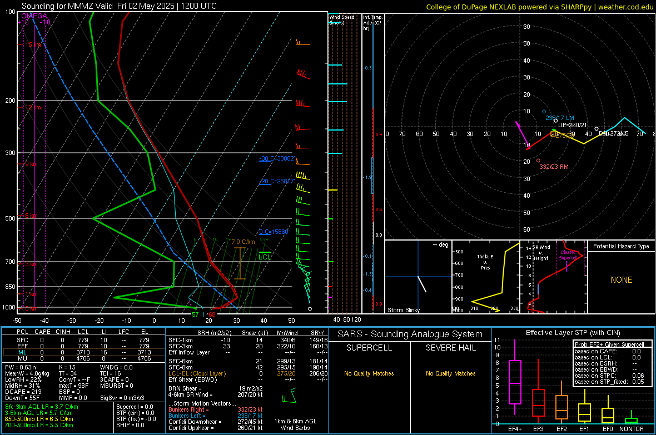Click the Inf. Temp. Adv (C/hr) panel header
Image resolution: width=656 pixels, height=435 pixels.
373,23
